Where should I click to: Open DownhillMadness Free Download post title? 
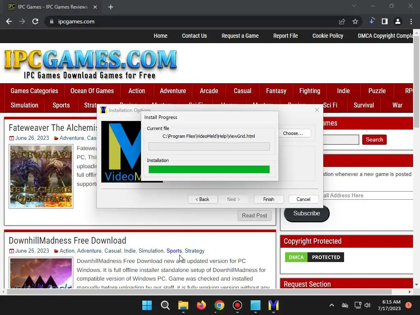click(x=68, y=240)
